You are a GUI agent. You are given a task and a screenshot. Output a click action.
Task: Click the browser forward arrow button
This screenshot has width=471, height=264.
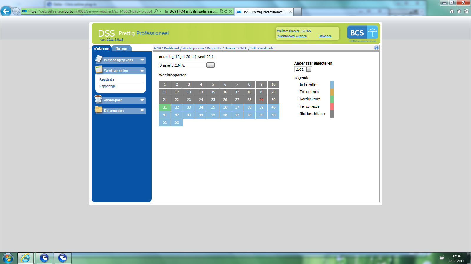(x=16, y=11)
